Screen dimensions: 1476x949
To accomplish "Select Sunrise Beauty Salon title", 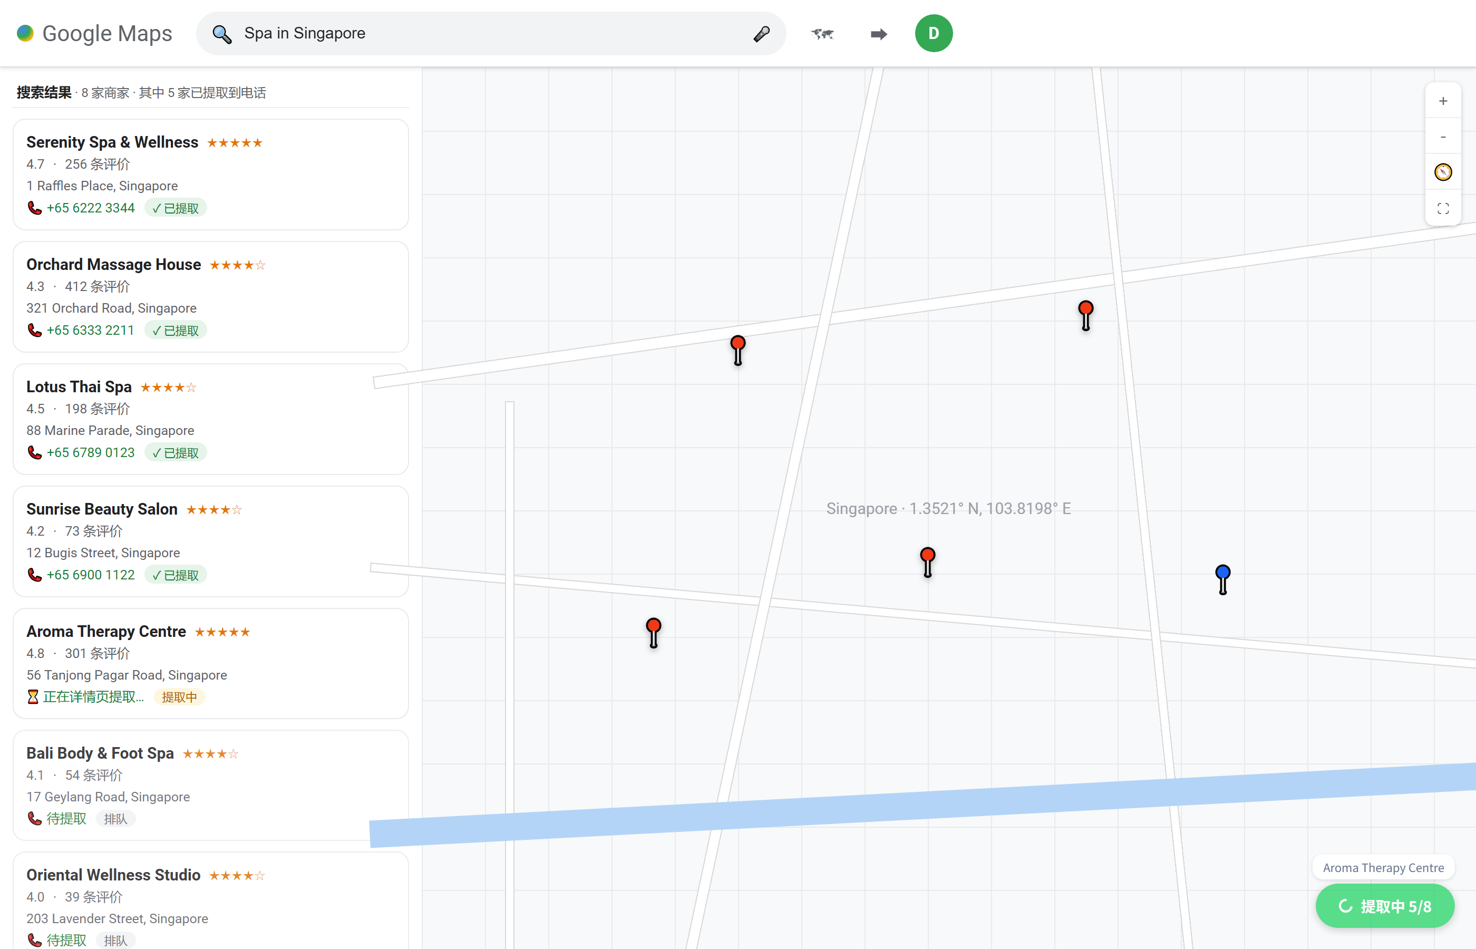I will pyautogui.click(x=102, y=509).
